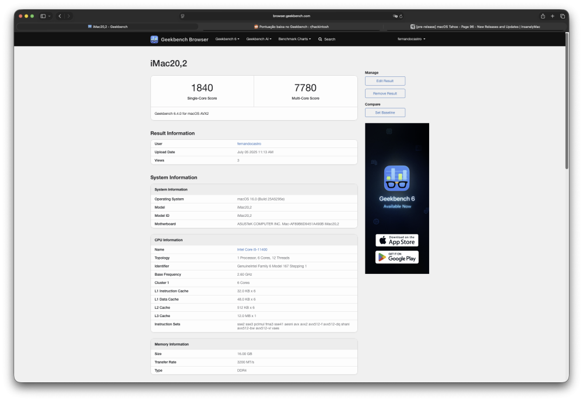
Task: Toggle the Safari sidebar icon
Action: 43,16
